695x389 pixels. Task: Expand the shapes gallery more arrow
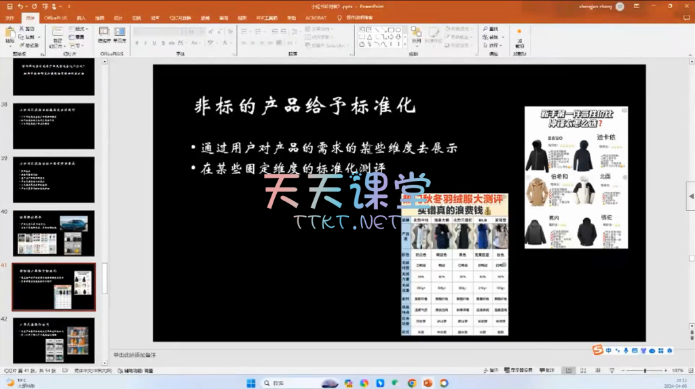pos(404,43)
